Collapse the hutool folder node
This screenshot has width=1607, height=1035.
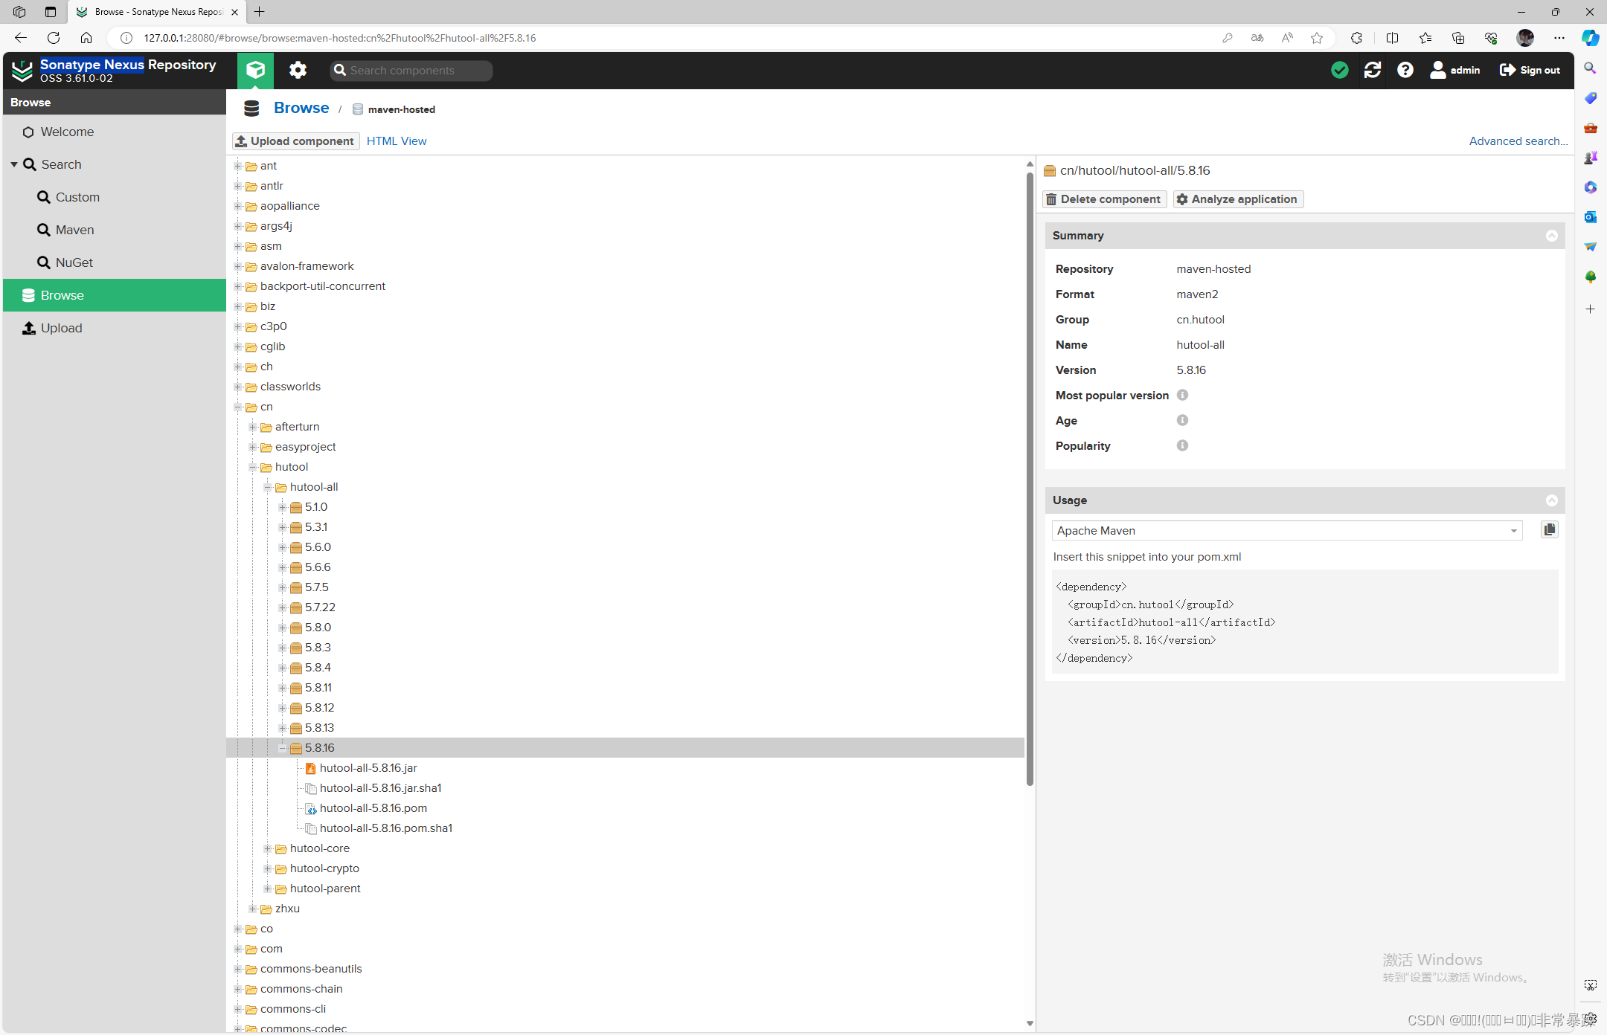click(x=253, y=467)
